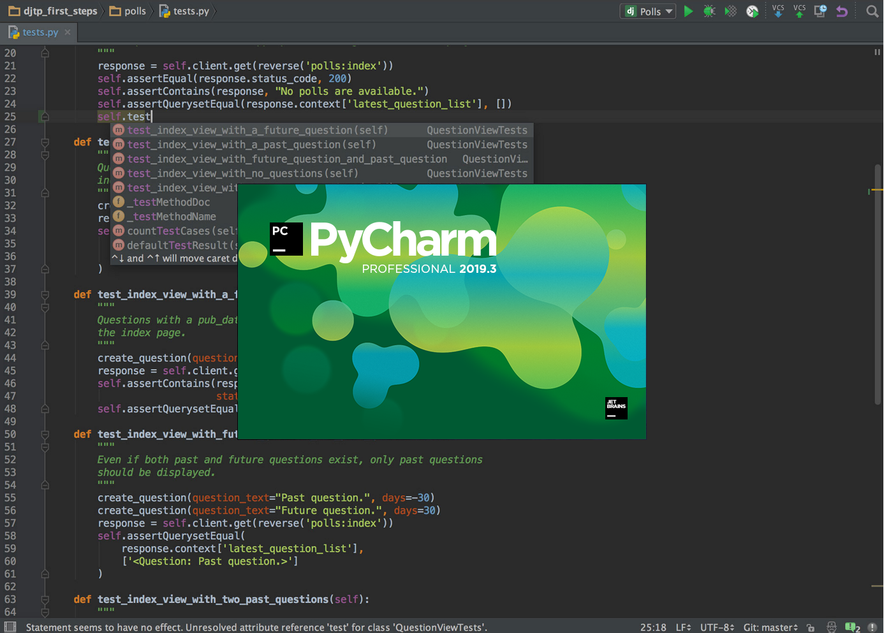Click method icon beside test_index_view_with_a_future_question
This screenshot has width=884, height=633.
(x=119, y=130)
